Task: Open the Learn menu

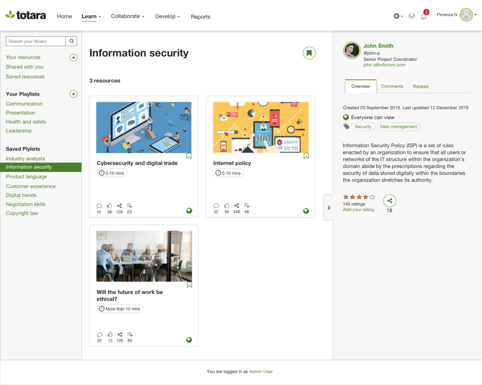Action: [89, 16]
